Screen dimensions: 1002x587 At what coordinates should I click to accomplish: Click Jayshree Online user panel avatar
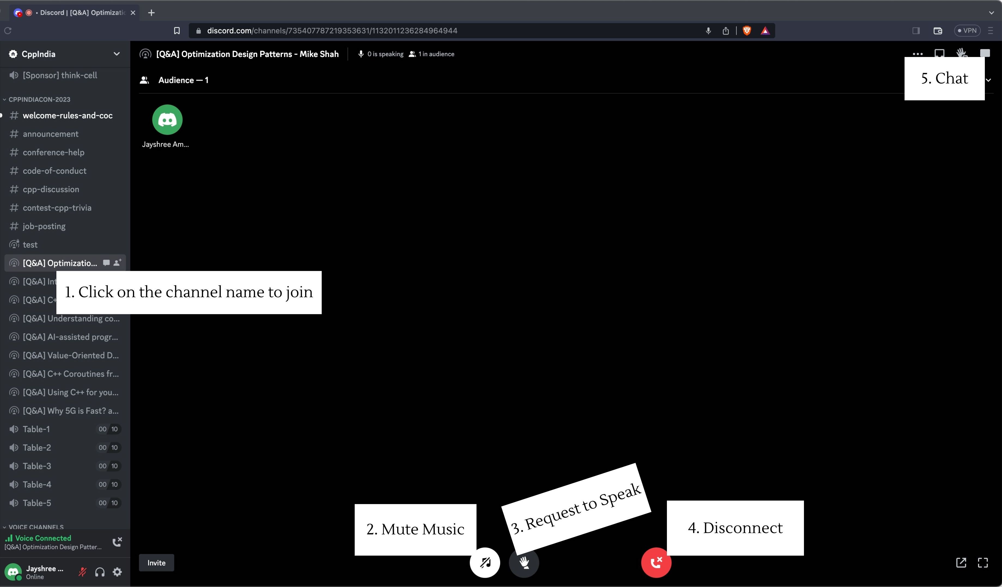click(13, 572)
